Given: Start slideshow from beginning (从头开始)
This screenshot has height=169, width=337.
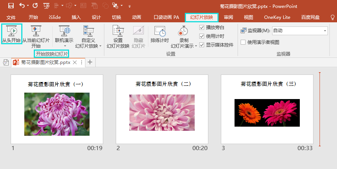Looking at the screenshot, I should click(x=11, y=34).
